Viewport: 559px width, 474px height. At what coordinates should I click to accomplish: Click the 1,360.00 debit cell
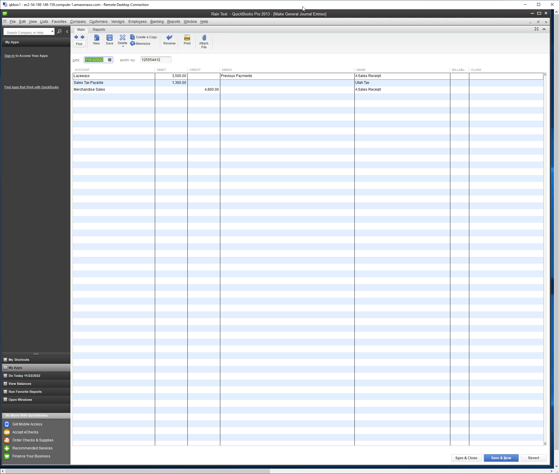click(171, 83)
